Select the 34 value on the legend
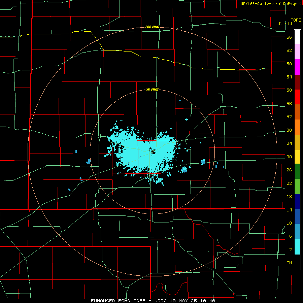Screen dimensions: 303x303 [x=289, y=143]
